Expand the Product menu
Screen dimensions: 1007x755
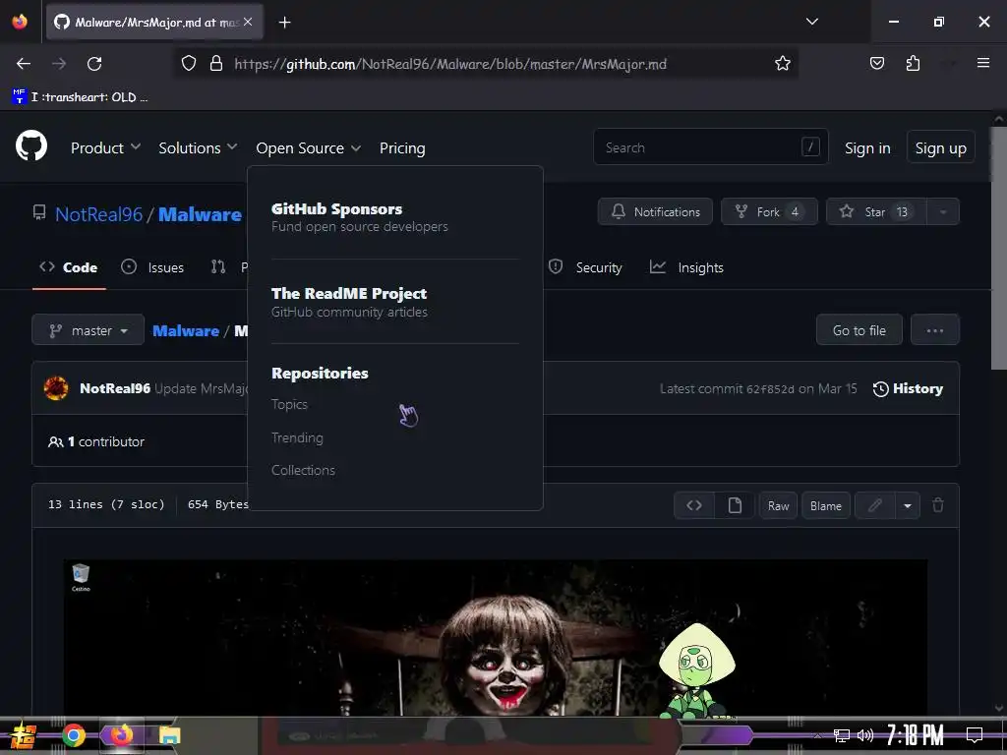point(105,148)
